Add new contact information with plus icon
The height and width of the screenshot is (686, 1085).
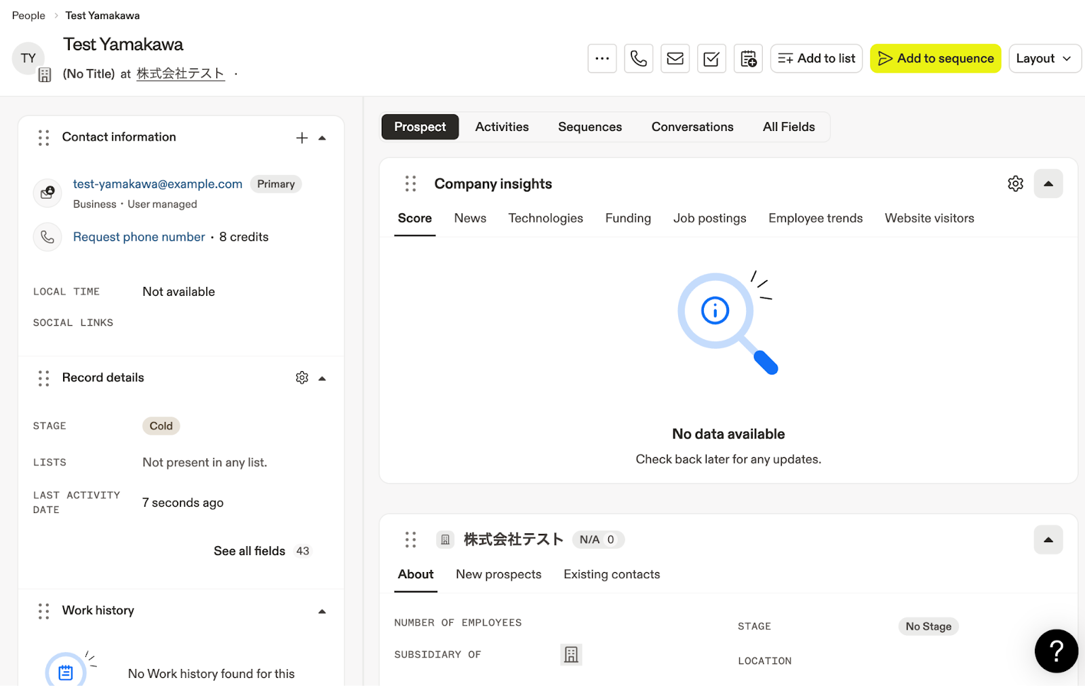[302, 138]
